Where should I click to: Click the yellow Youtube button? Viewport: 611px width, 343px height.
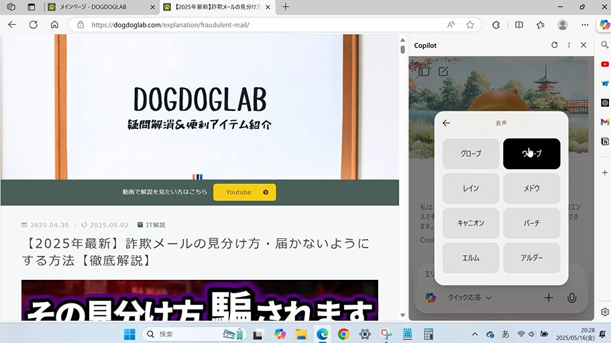pyautogui.click(x=244, y=192)
